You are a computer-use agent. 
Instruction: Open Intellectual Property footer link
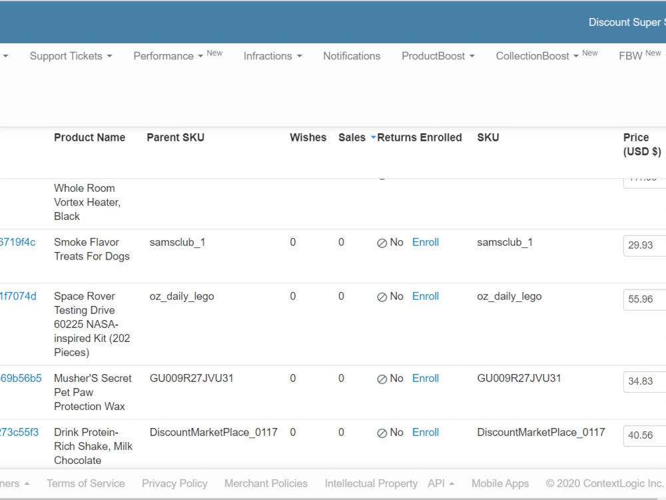(x=371, y=484)
